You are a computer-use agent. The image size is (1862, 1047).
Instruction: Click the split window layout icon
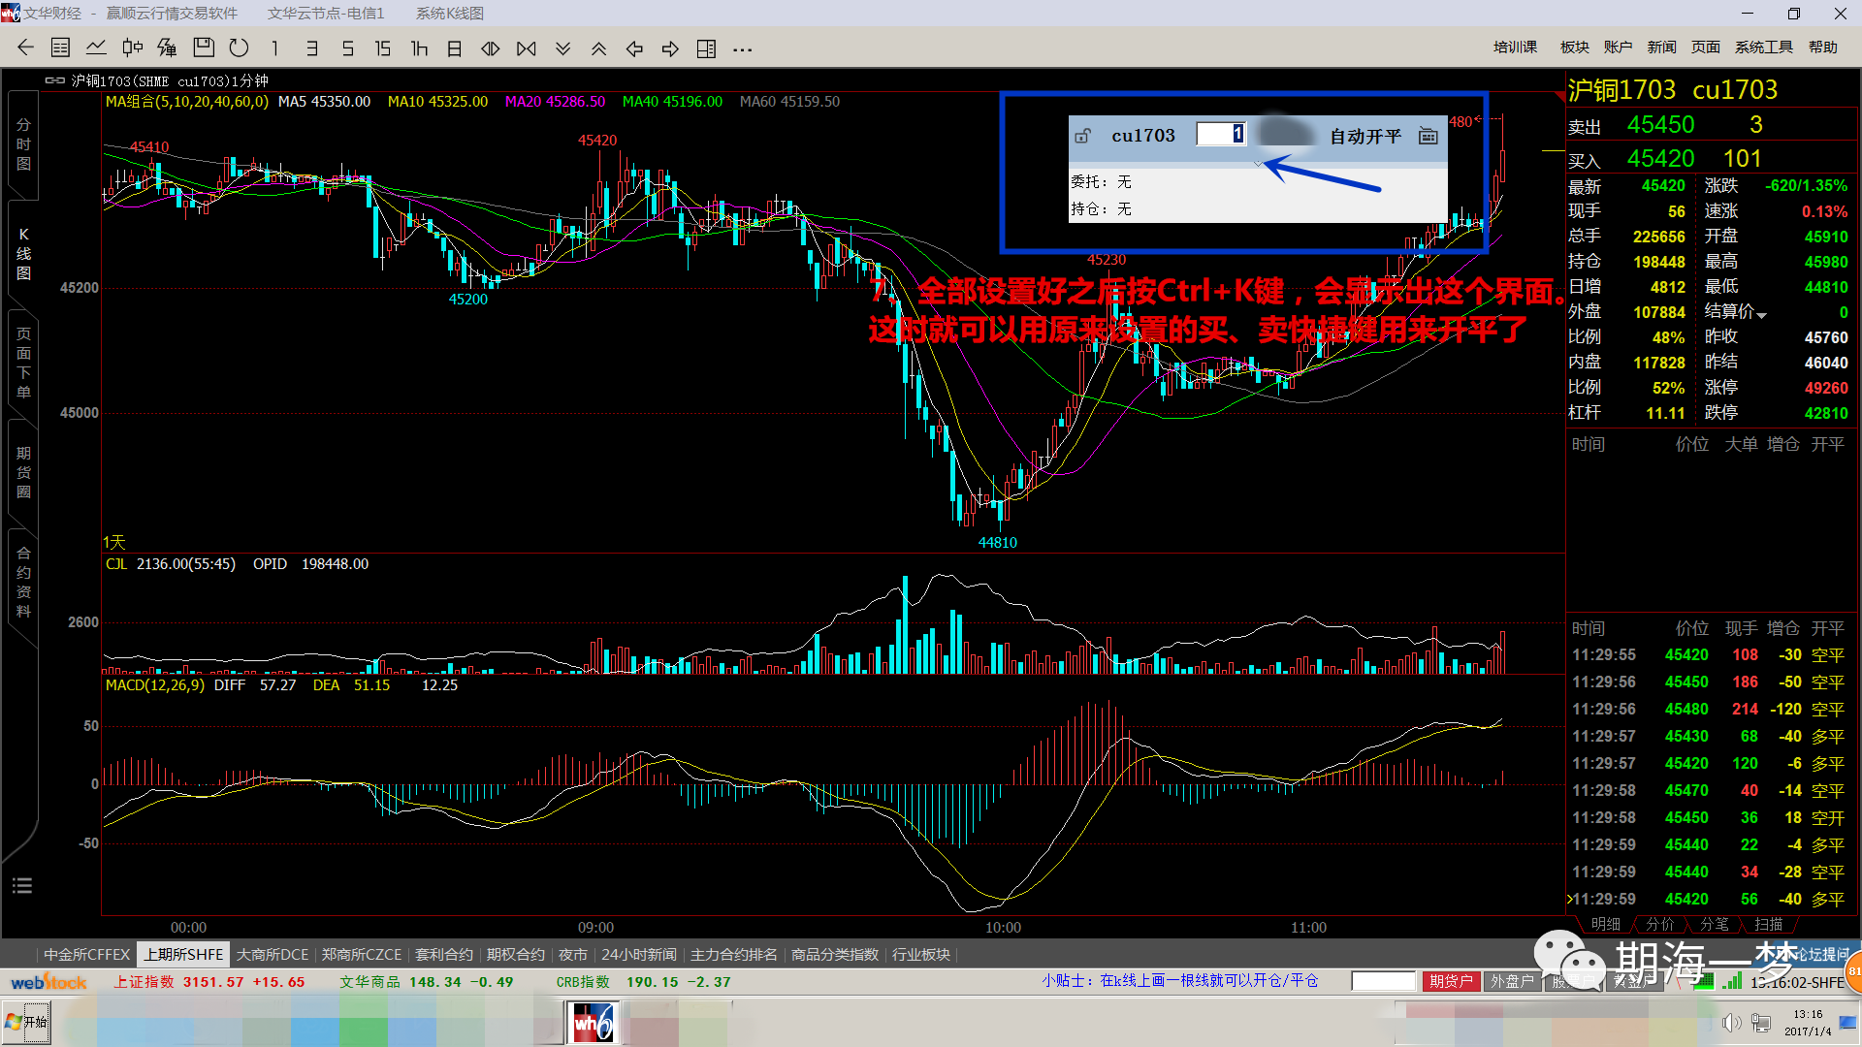coord(706,48)
